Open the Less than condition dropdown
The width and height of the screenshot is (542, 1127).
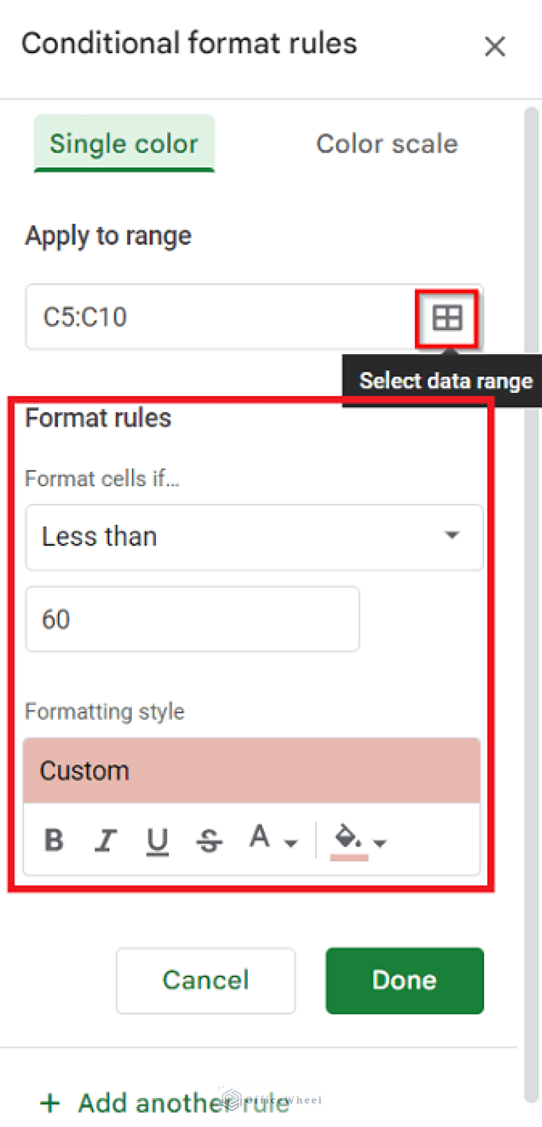254,537
